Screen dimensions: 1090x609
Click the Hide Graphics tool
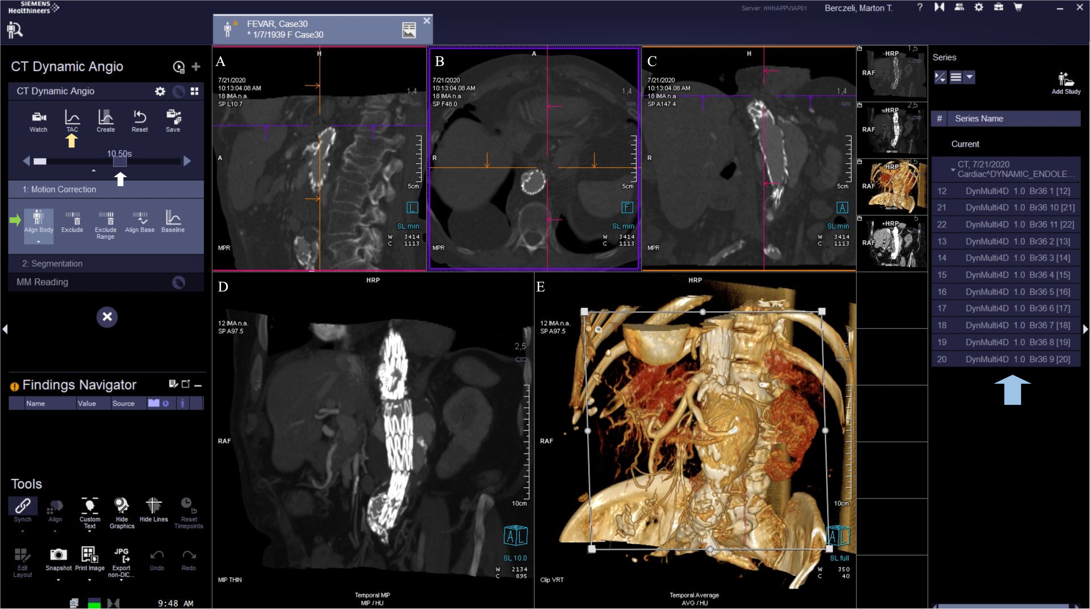tap(122, 506)
